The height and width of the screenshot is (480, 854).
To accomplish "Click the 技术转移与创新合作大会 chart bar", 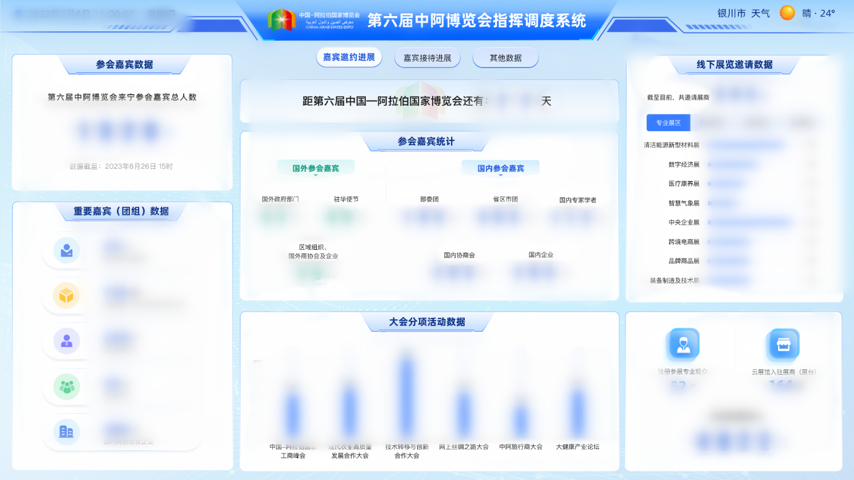I will tap(407, 396).
